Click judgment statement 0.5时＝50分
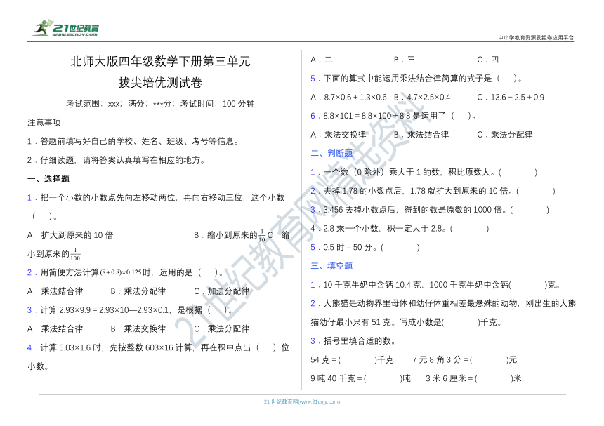The image size is (604, 426). [x=365, y=247]
